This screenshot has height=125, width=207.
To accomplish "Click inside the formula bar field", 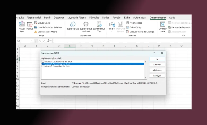I will (x=122, y=41).
